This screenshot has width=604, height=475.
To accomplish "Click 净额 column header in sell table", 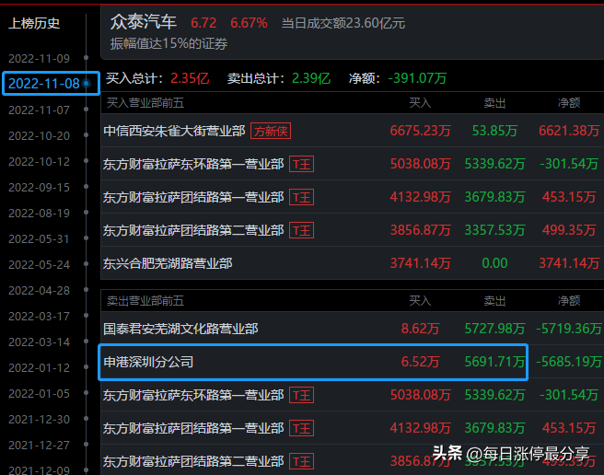I will click(569, 301).
